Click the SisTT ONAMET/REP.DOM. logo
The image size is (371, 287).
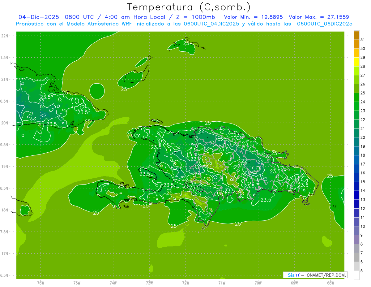click(x=315, y=275)
